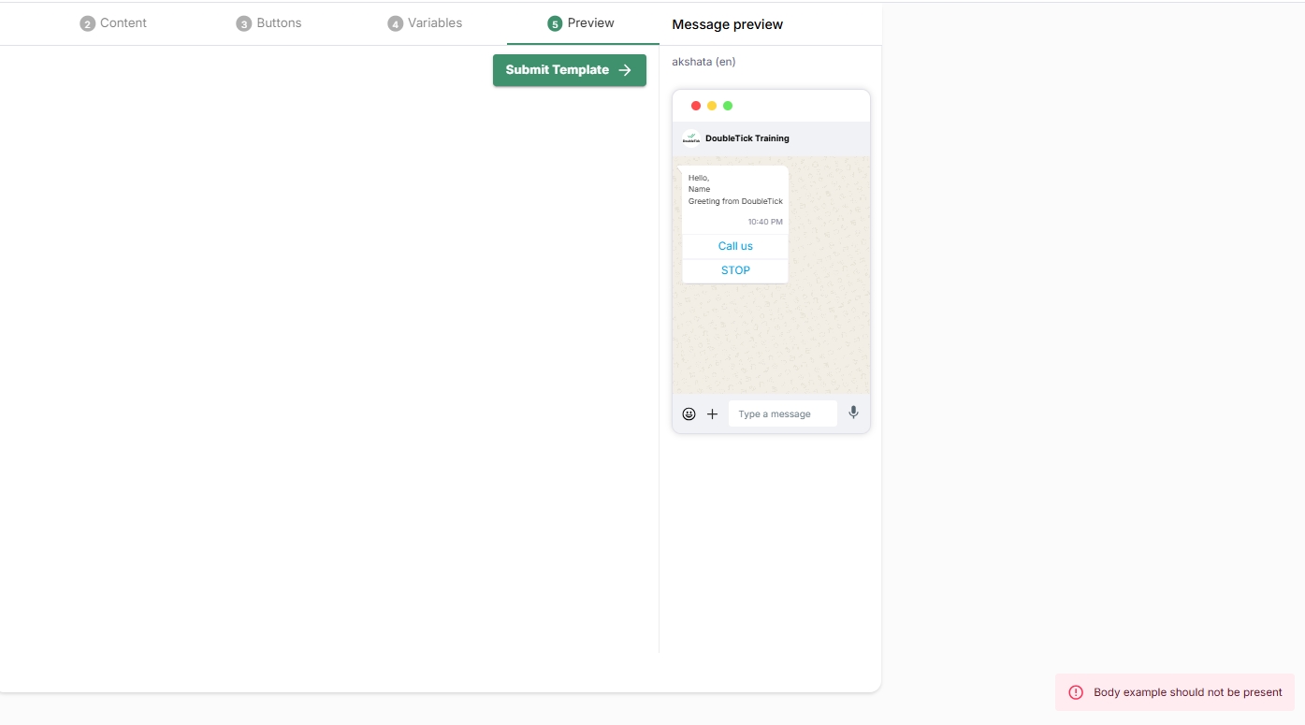Select the Preview step tab
The image size is (1305, 725).
(x=582, y=23)
